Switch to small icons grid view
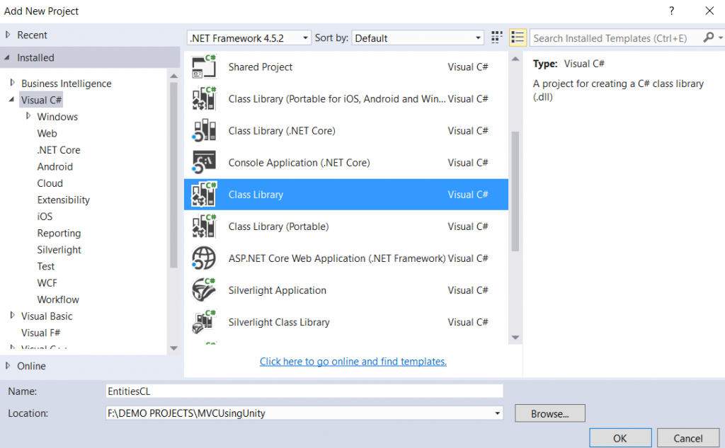 (x=497, y=38)
